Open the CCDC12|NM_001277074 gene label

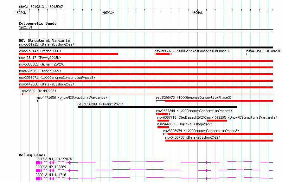pos(54,159)
